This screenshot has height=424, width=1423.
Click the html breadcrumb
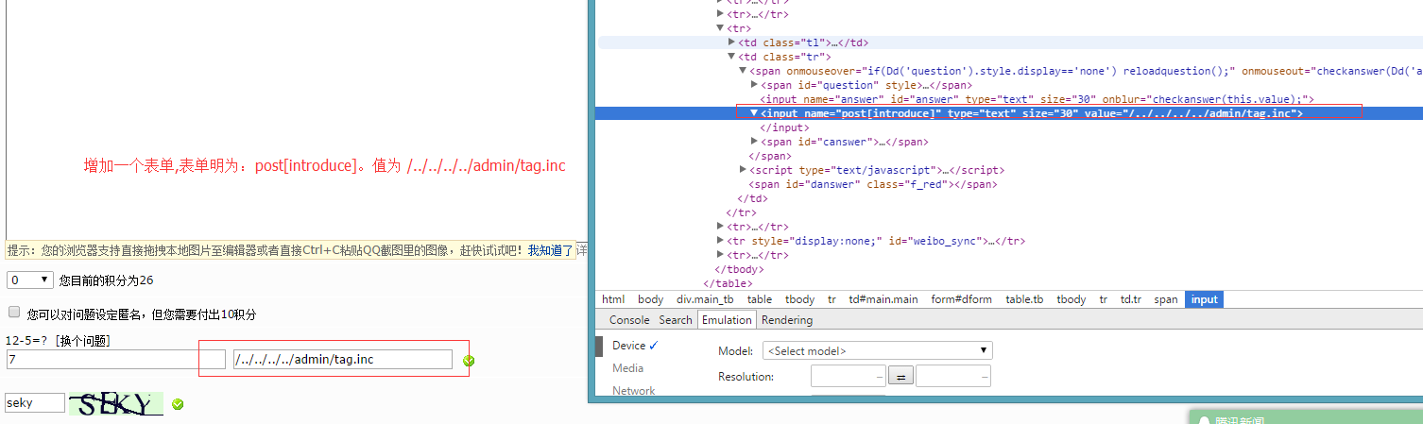pos(613,299)
